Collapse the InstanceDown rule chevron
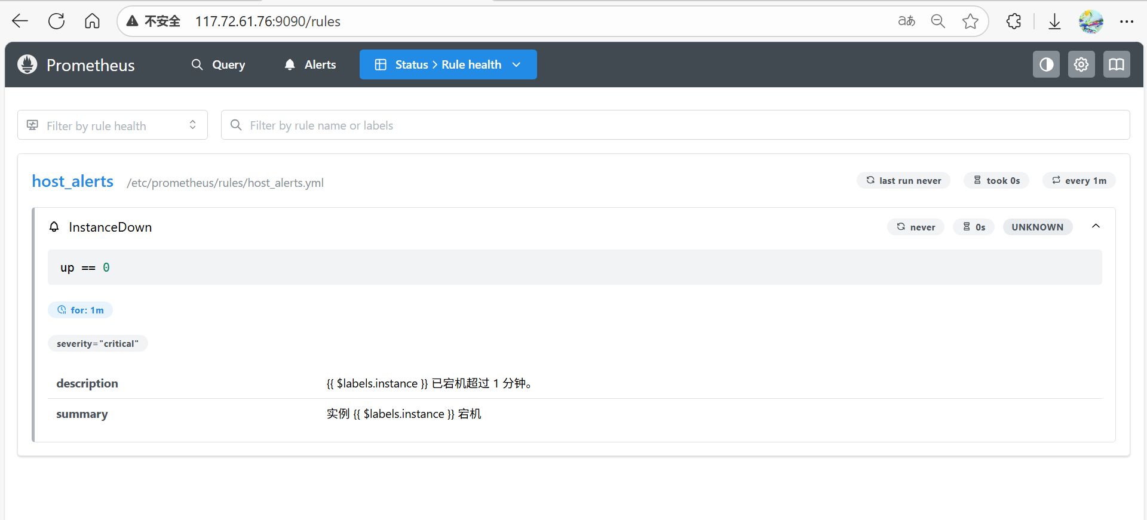Image resolution: width=1147 pixels, height=520 pixels. pos(1096,226)
